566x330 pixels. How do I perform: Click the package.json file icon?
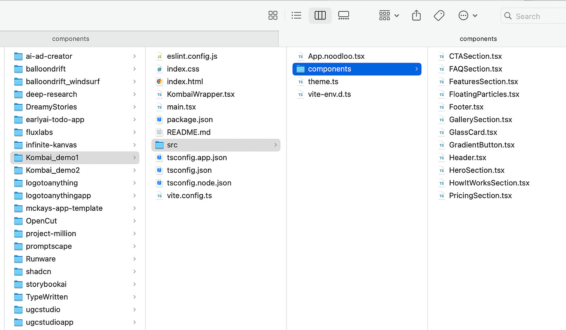click(159, 120)
